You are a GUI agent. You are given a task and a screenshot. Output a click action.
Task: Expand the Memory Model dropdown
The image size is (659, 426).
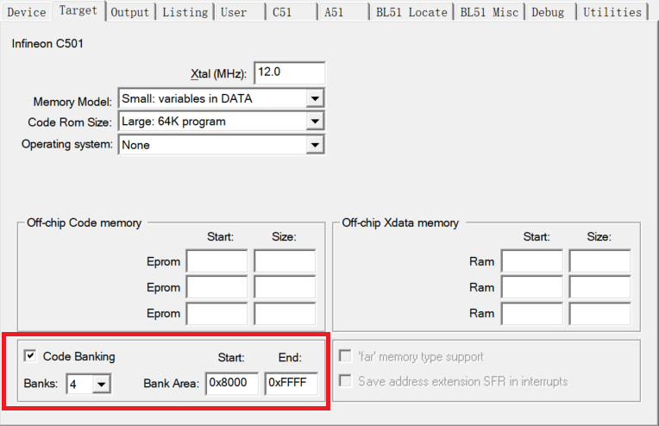315,98
